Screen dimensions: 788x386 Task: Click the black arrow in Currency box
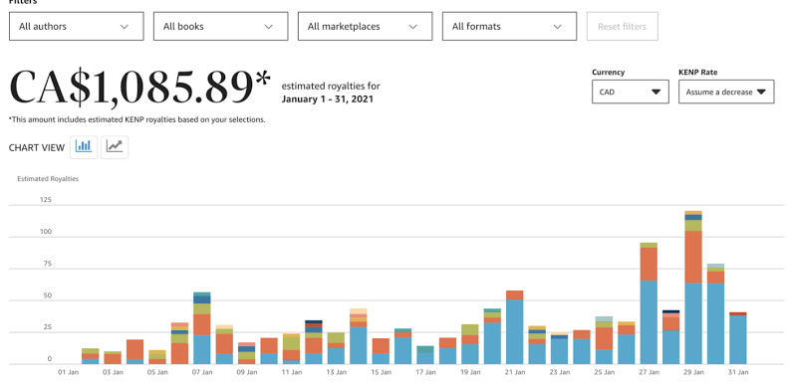click(656, 92)
